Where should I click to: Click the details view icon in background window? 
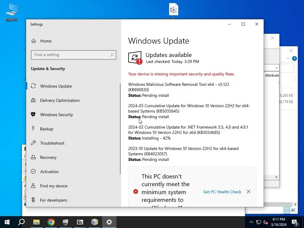[x=287, y=210]
